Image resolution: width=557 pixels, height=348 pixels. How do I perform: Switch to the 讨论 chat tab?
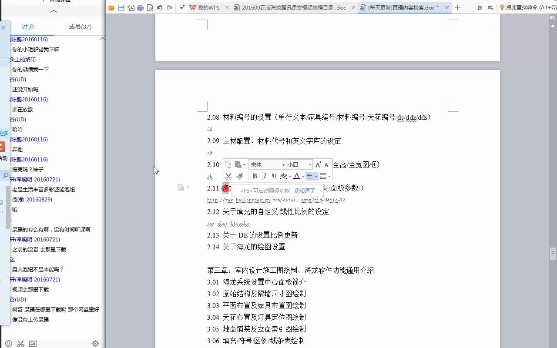point(28,27)
